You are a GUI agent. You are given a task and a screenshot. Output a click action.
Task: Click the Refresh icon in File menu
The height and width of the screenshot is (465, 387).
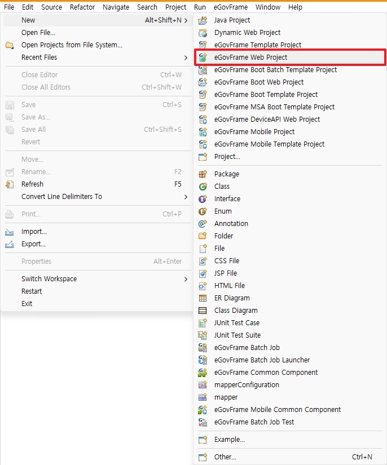click(10, 184)
